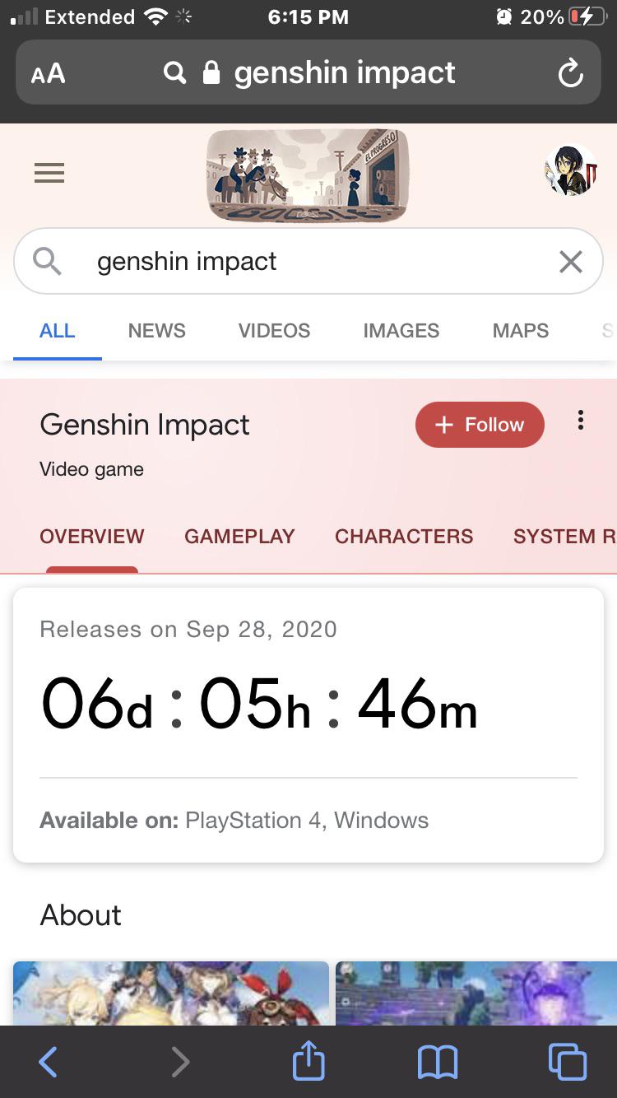Clear the search query with the X
Image resolution: width=617 pixels, height=1098 pixels.
tap(570, 261)
